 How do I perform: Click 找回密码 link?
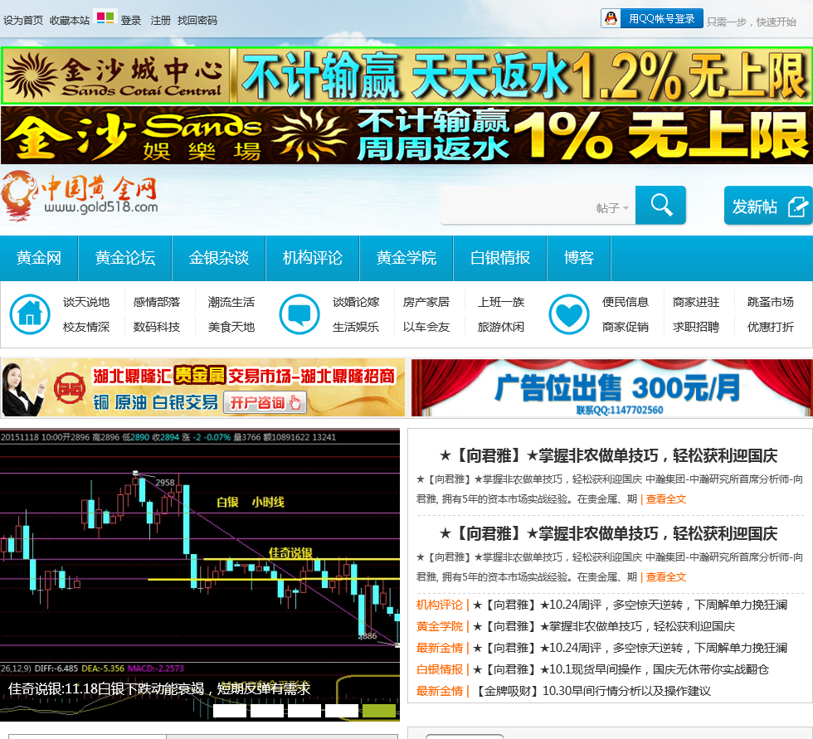[197, 21]
